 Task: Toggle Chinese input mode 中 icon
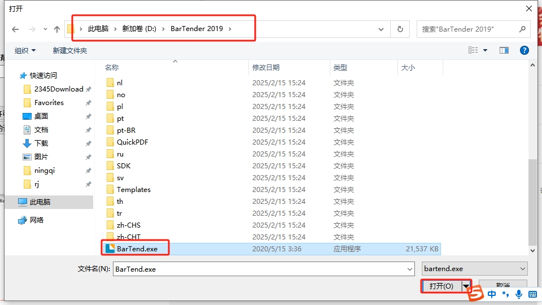point(492,294)
